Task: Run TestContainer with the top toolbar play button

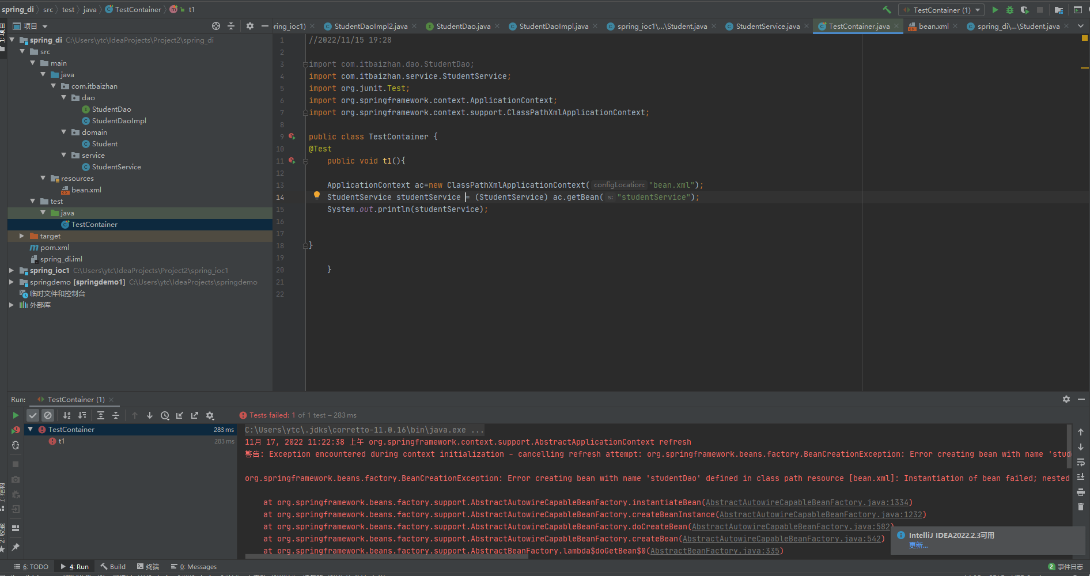Action: pos(995,10)
